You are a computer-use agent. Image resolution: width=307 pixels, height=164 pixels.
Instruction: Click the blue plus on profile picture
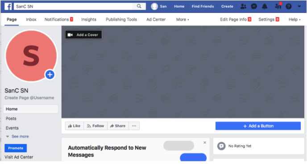[x=50, y=75]
